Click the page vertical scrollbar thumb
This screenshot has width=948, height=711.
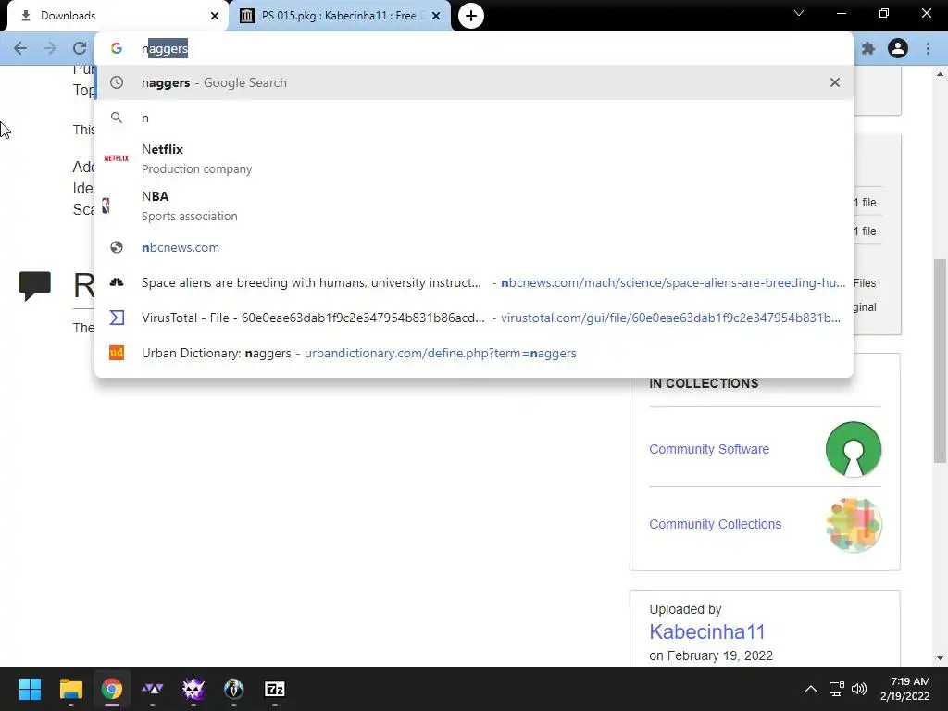(940, 361)
